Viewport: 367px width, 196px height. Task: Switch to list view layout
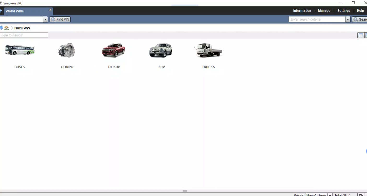361,35
